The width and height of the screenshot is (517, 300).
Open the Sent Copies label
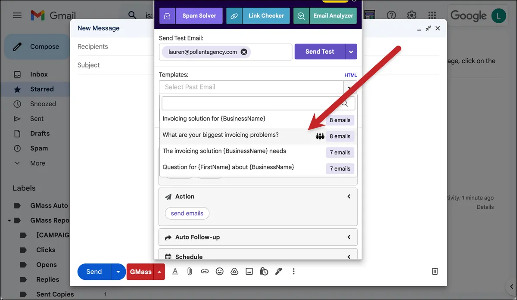pos(55,294)
